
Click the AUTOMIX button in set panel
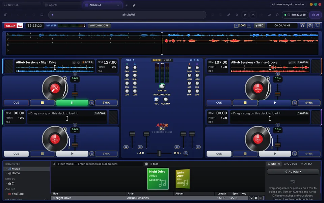coord(293,172)
